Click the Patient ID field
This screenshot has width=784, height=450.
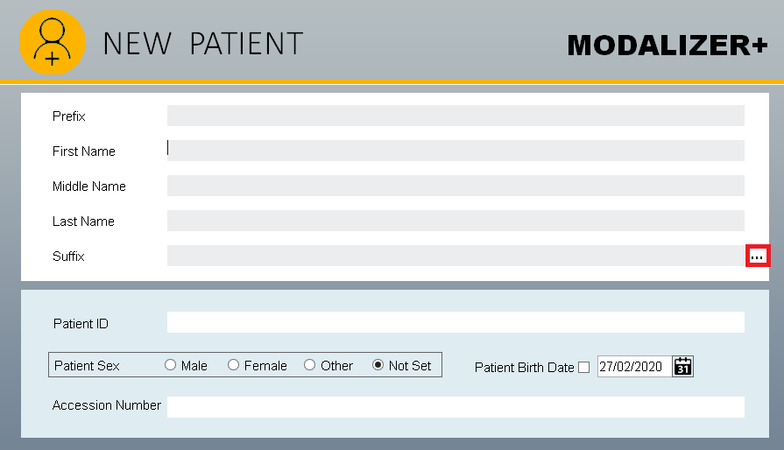tap(456, 322)
